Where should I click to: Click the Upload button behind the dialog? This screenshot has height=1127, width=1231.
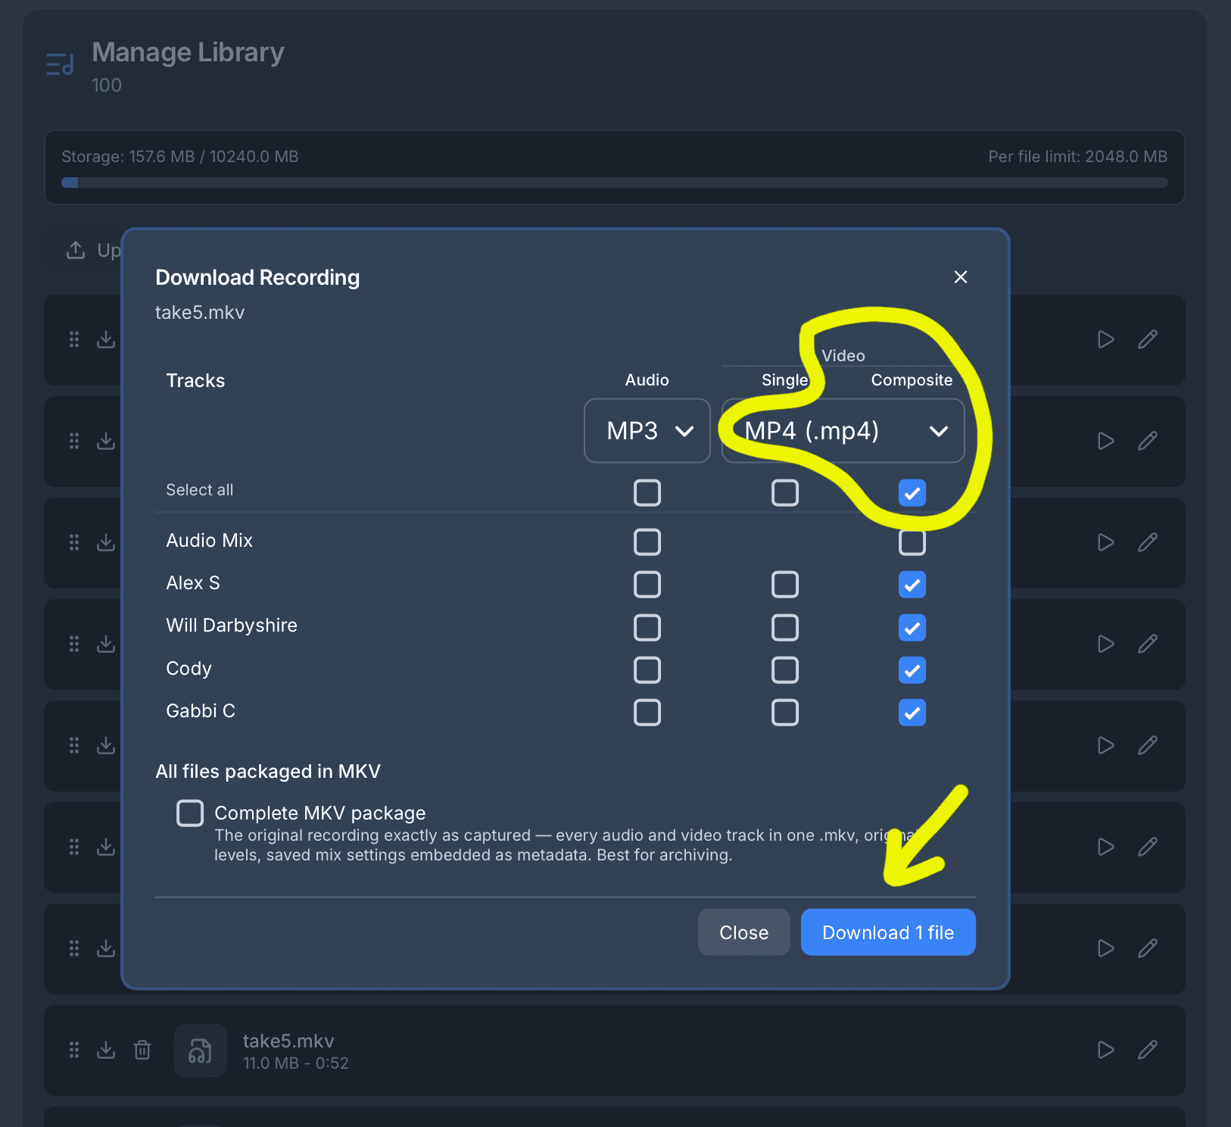pos(83,250)
